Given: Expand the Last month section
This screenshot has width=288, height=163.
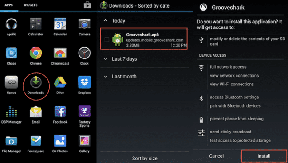Looking at the screenshot, I should pyautogui.click(x=106, y=77).
